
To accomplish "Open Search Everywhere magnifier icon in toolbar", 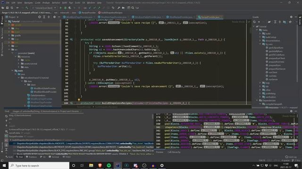I will click(x=133, y=8).
